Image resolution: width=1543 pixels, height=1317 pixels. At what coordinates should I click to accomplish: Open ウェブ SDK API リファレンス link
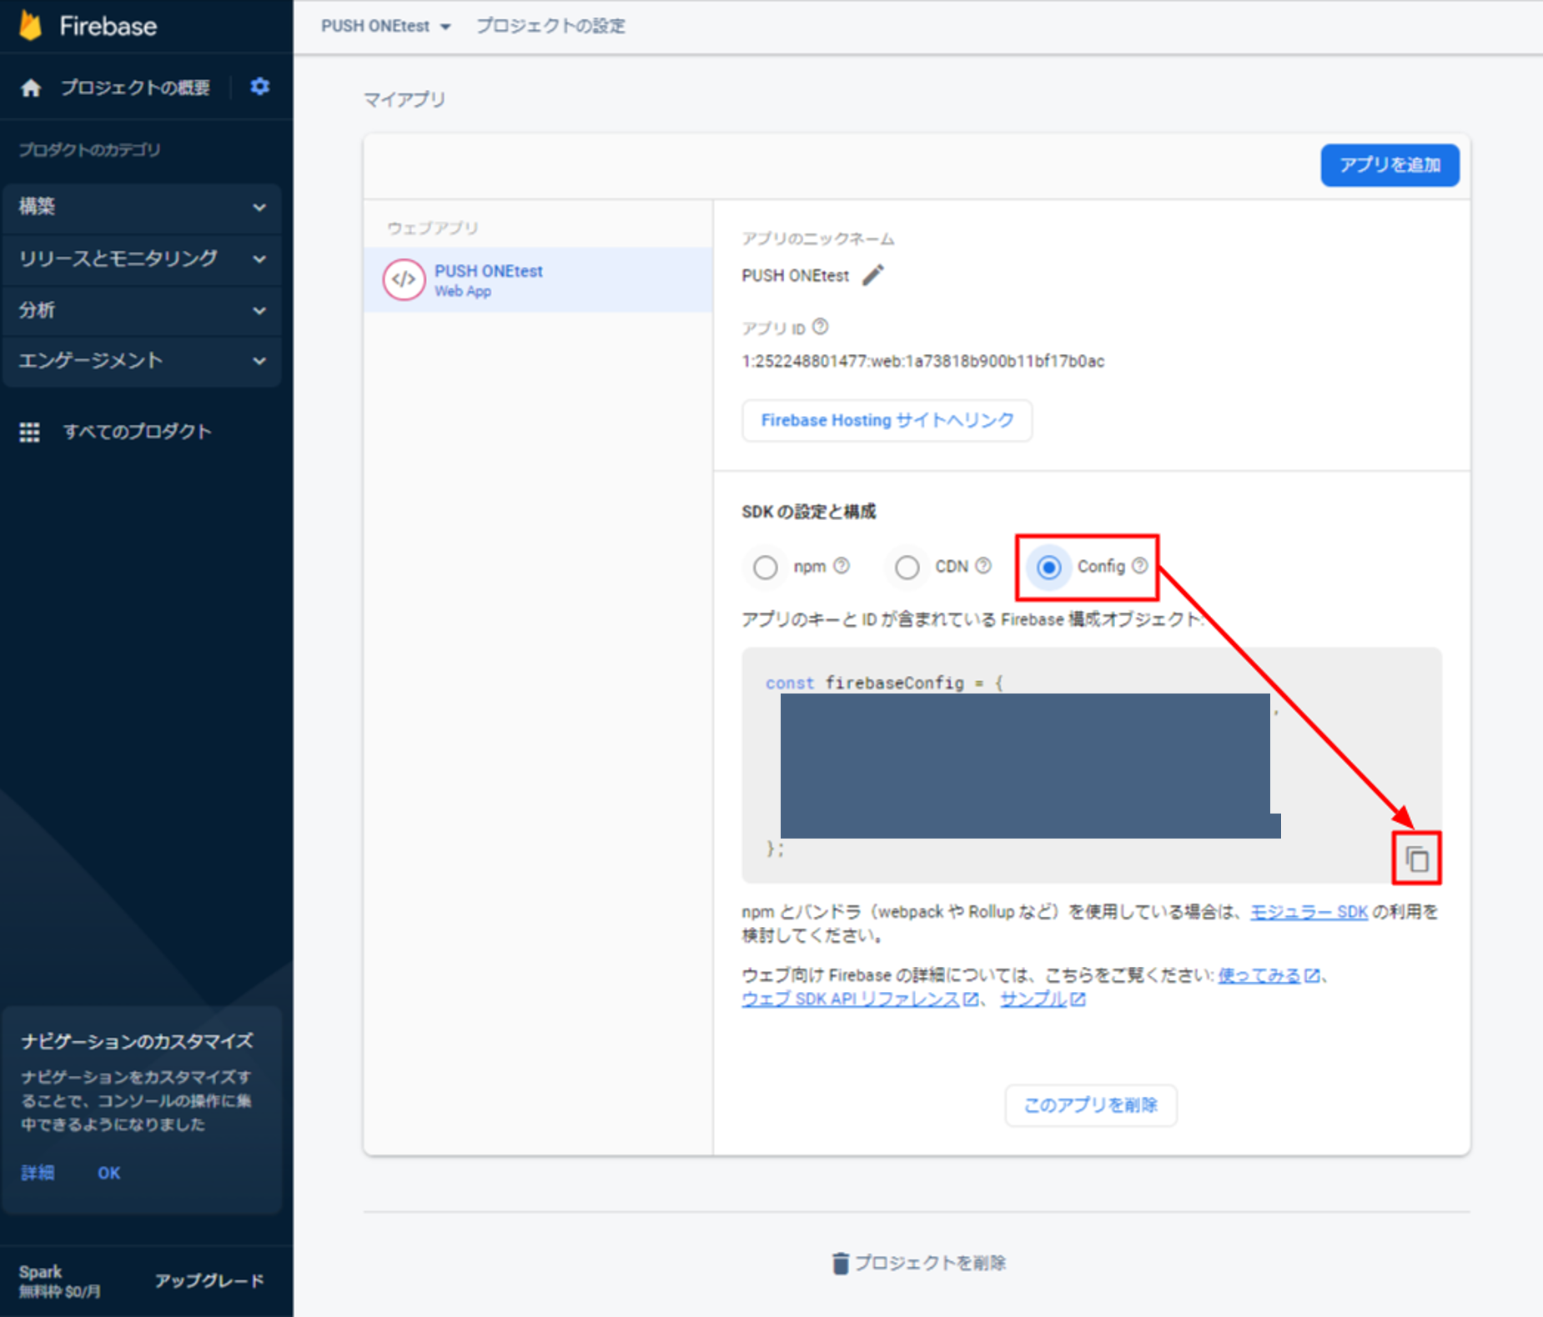(x=851, y=999)
